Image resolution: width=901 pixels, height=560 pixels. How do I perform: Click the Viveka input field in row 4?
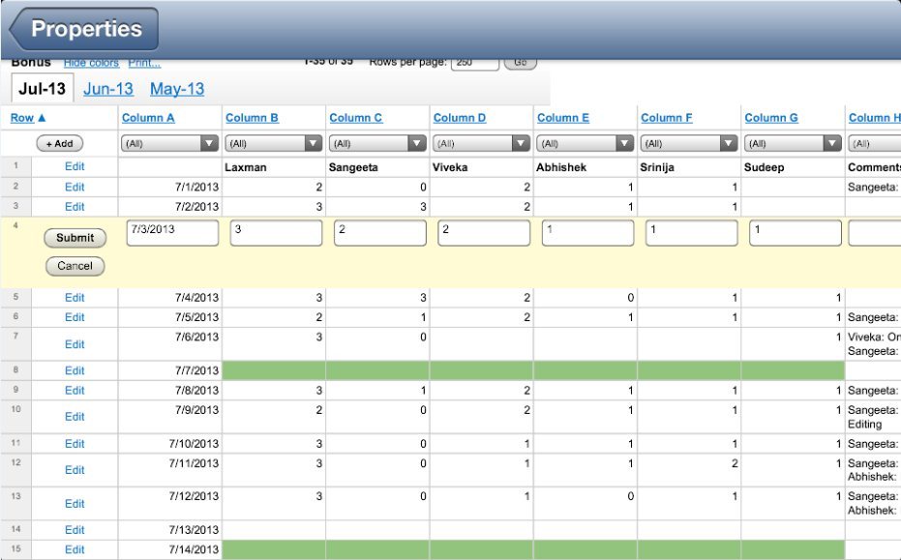pos(484,233)
